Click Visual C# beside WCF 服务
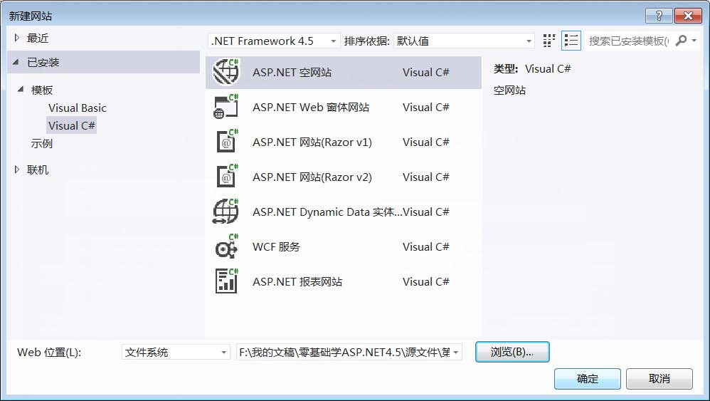This screenshot has width=710, height=401. [x=425, y=247]
